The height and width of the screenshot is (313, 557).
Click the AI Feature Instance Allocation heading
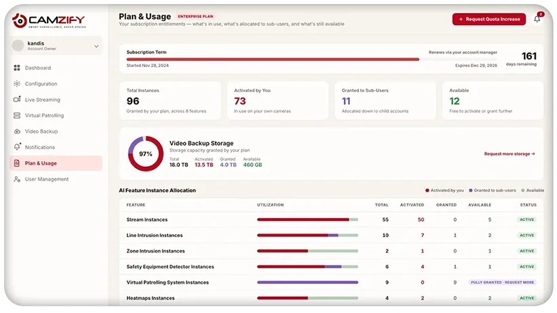tap(157, 190)
